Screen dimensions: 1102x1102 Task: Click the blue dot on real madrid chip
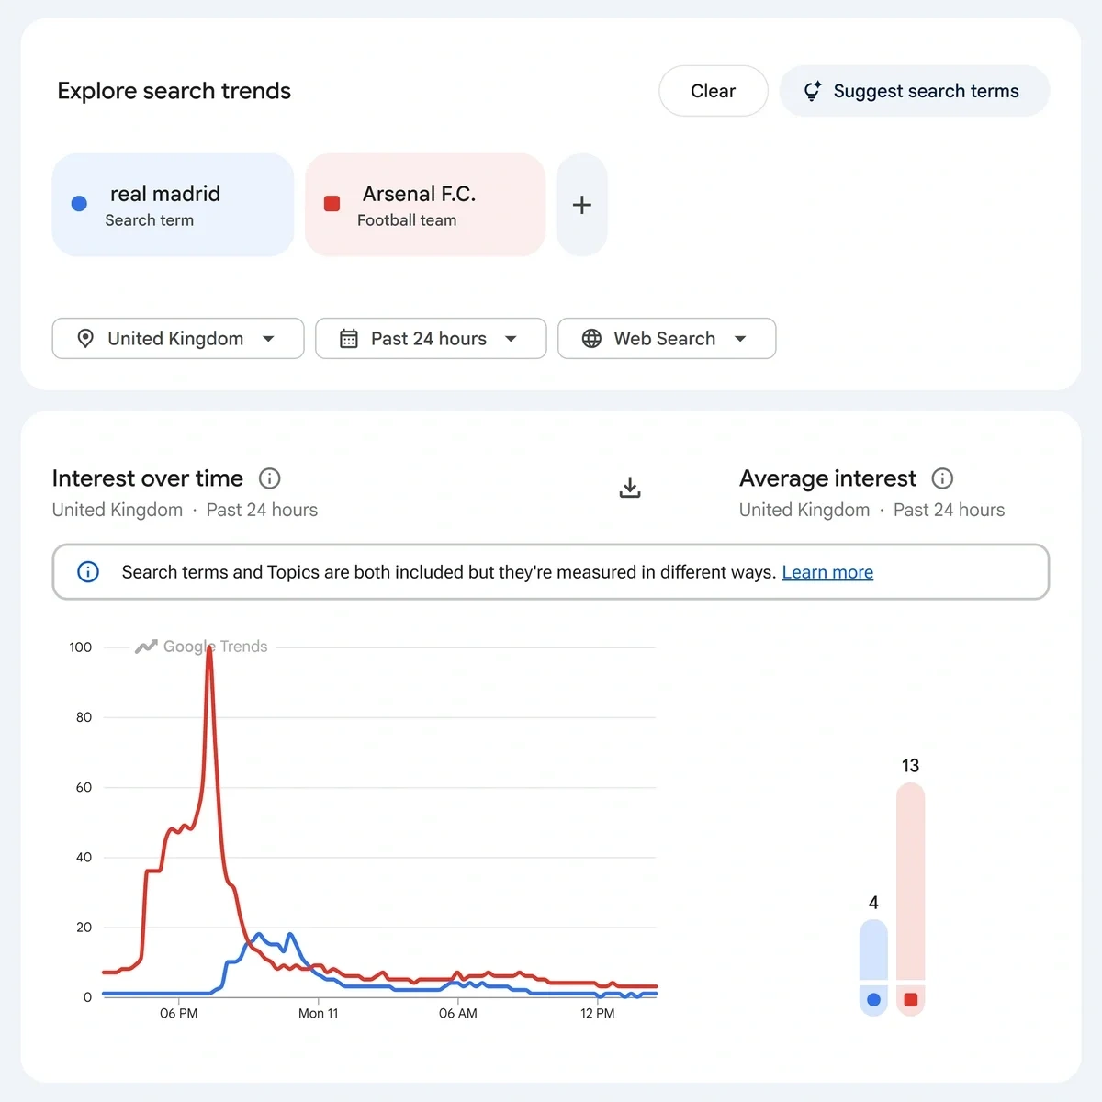pyautogui.click(x=79, y=204)
